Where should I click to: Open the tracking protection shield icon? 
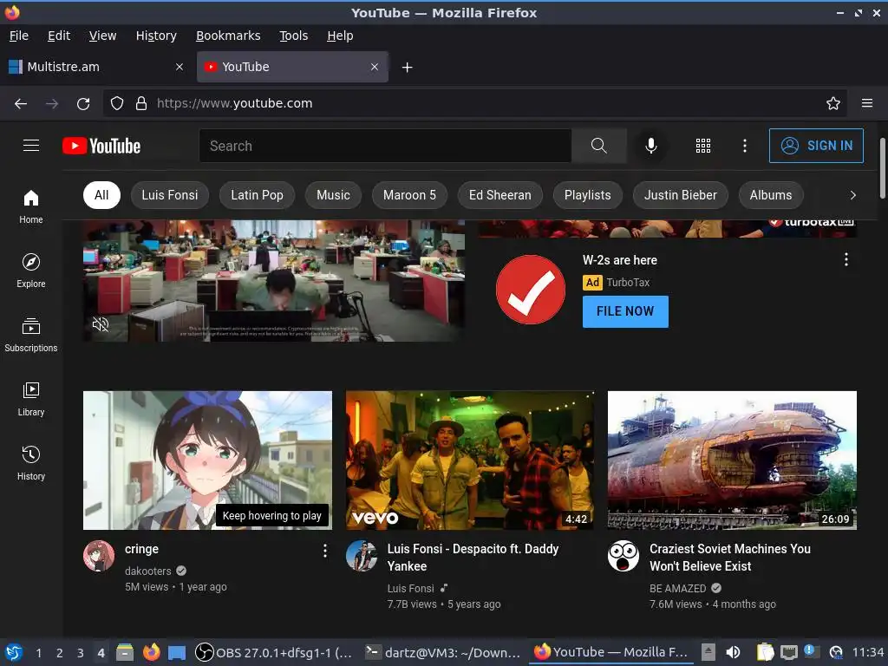(117, 104)
